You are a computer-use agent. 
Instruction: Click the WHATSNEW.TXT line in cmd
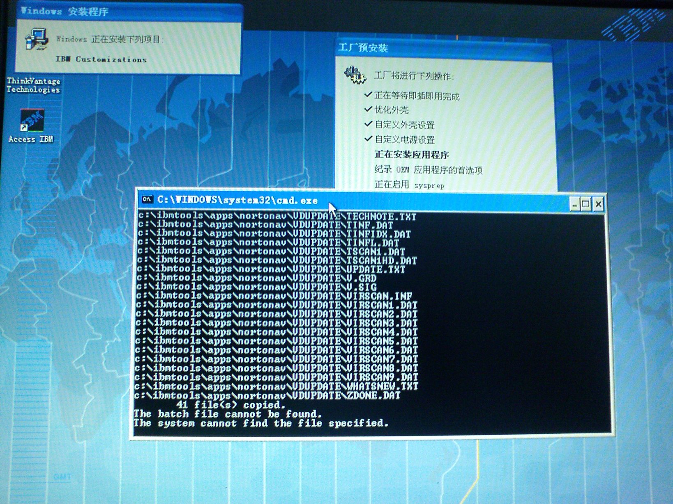coord(277,386)
